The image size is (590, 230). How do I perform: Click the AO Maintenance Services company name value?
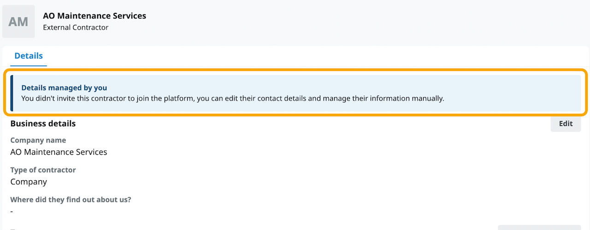pyautogui.click(x=59, y=152)
